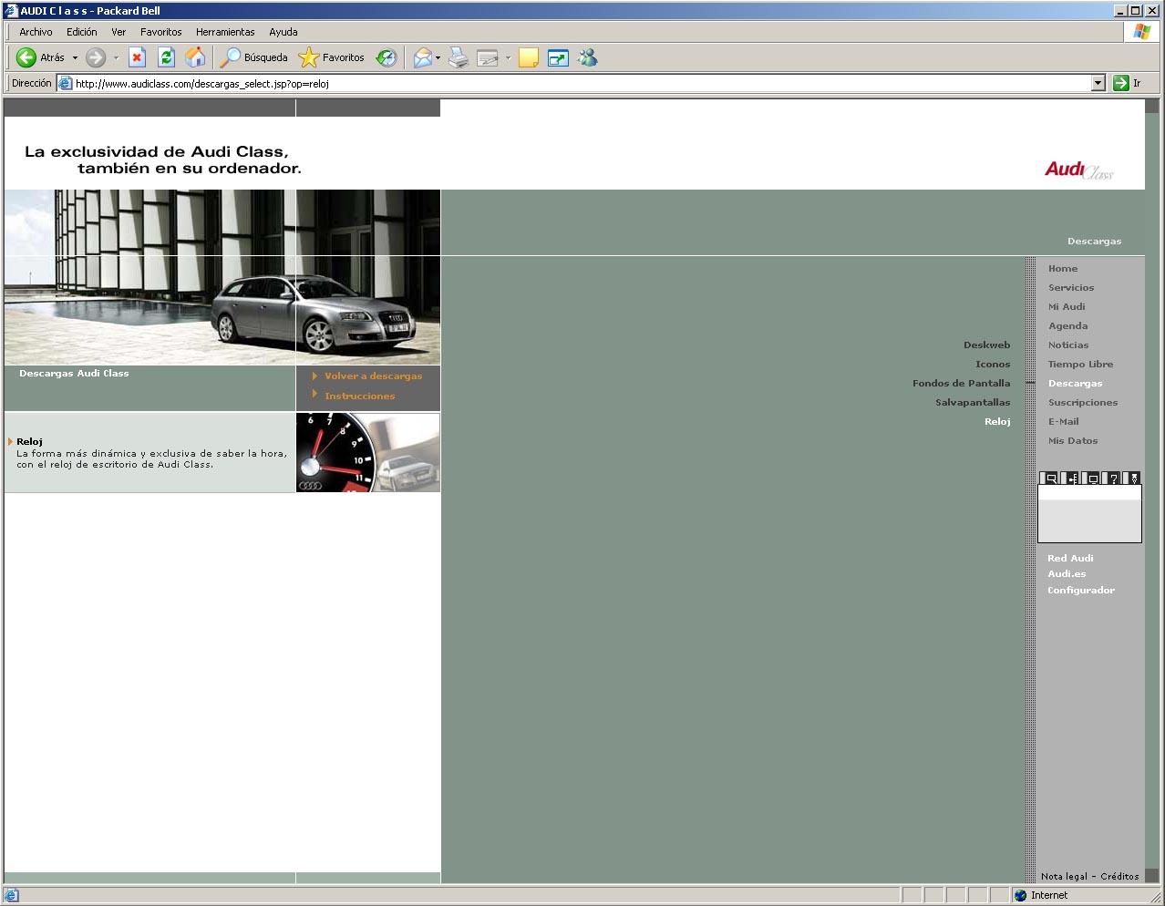This screenshot has height=906, width=1165.
Task: Click the Volver a descargas link
Action: point(373,376)
